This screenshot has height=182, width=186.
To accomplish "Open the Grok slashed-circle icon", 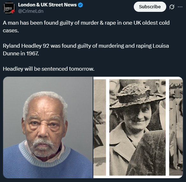I will pos(172,7).
